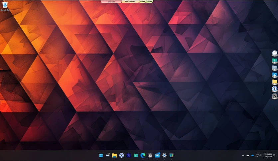
Task: Switch to the Links dock tab
Action: [142, 2]
